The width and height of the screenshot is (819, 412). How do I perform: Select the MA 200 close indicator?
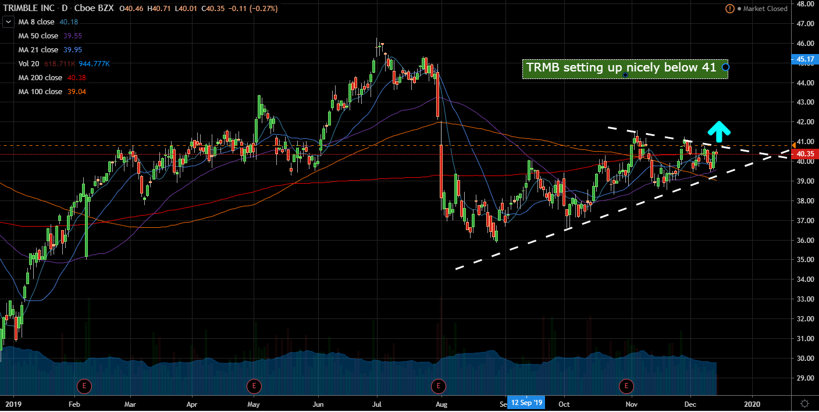[40, 78]
